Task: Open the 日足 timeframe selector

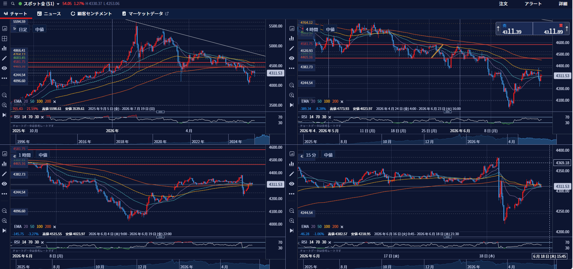Action: click(x=23, y=29)
